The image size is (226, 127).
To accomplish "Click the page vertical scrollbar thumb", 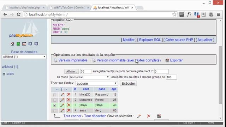I will click(220, 75).
